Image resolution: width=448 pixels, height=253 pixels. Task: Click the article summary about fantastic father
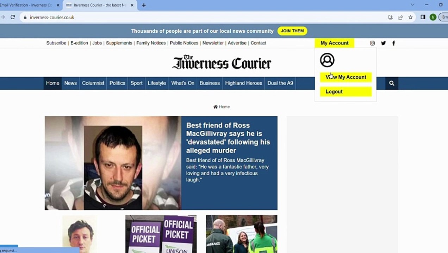pos(228,170)
